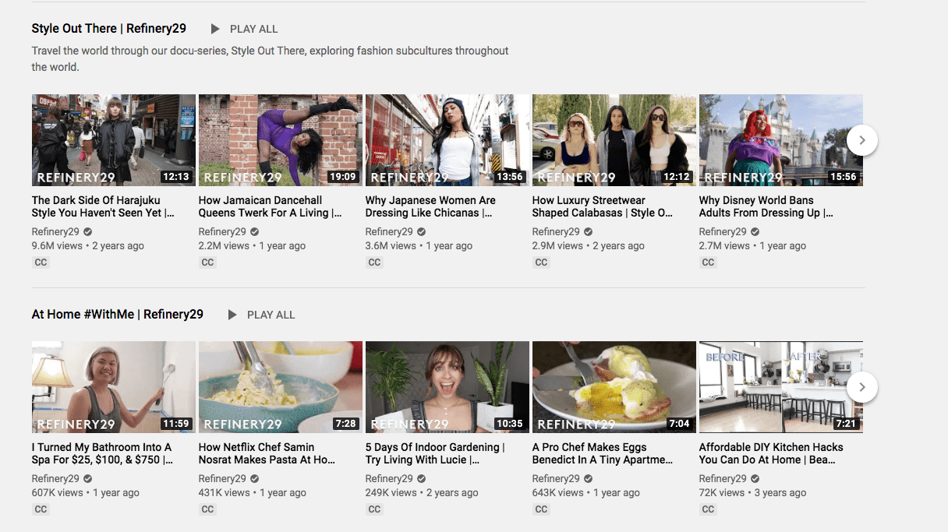Open Japanese Women Dressing Like Chicanas thumbnail
Image resolution: width=948 pixels, height=532 pixels.
point(447,140)
